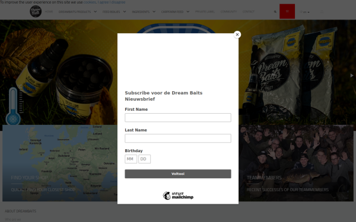The width and height of the screenshot is (356, 222).
Task: Disagree with cookie usage
Action: point(118,2)
